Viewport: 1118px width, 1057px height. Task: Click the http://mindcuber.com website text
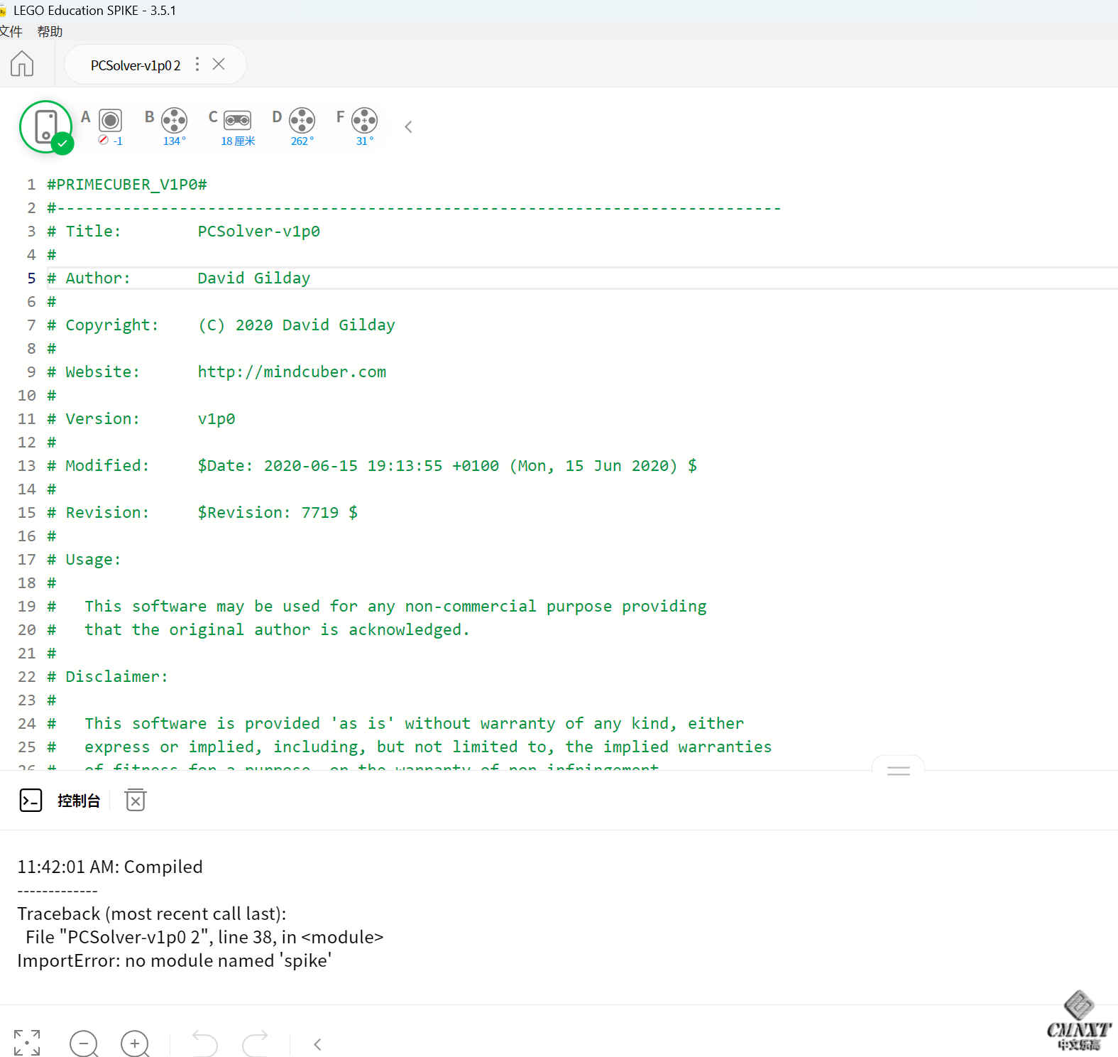tap(292, 372)
